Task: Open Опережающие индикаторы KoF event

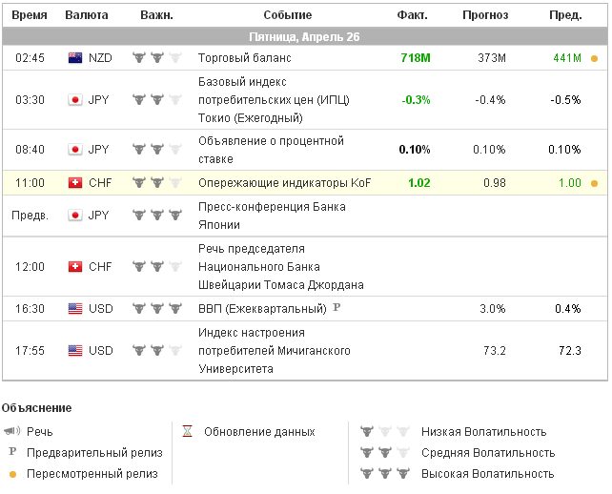Action: point(284,183)
